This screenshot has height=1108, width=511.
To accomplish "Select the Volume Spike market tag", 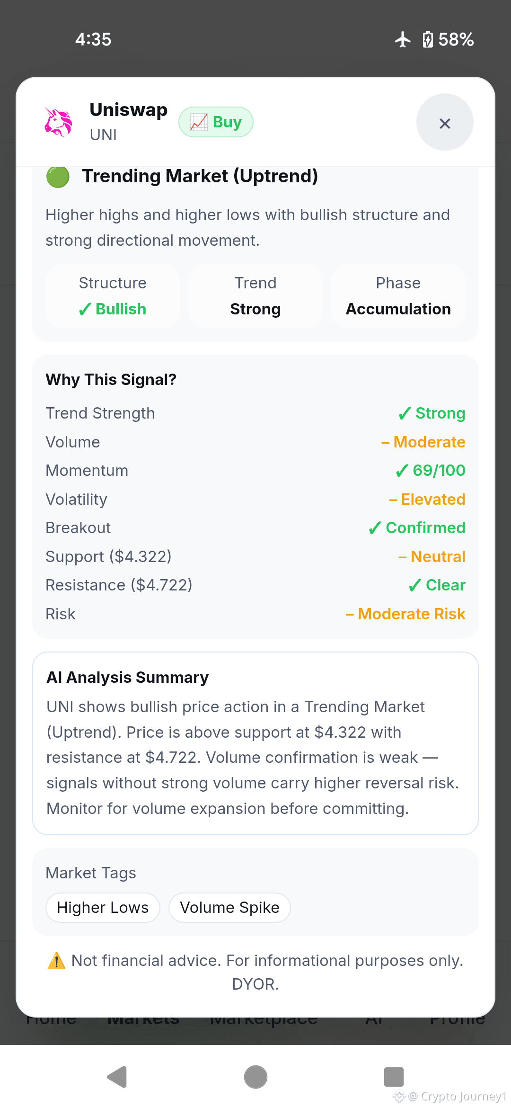I will (x=229, y=908).
